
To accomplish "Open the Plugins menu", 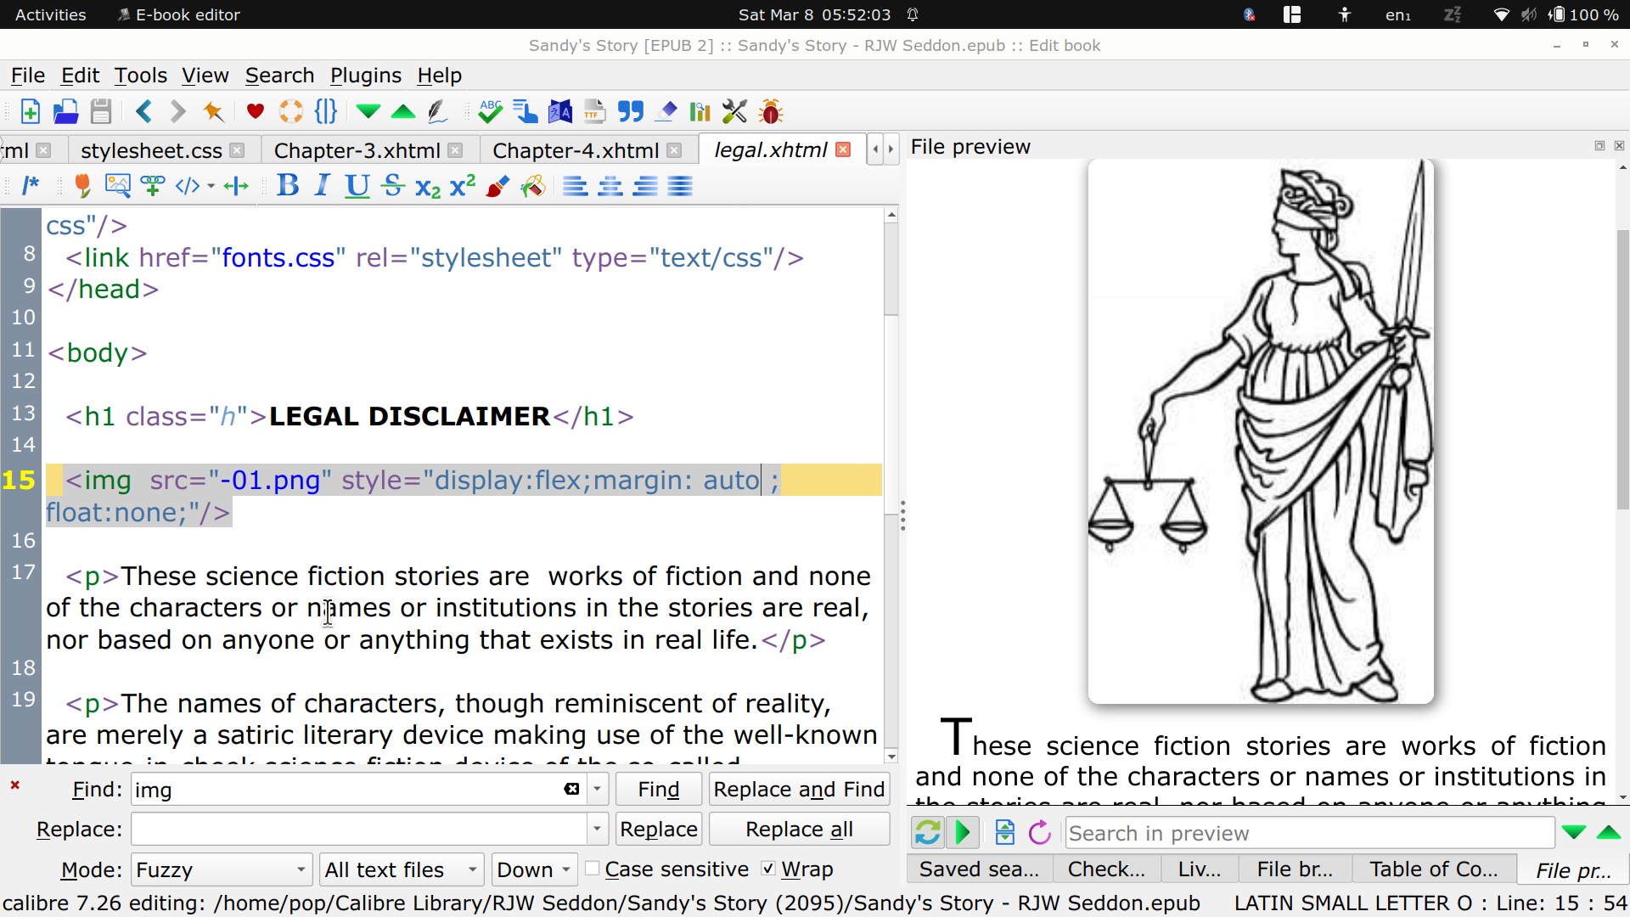I will (365, 76).
